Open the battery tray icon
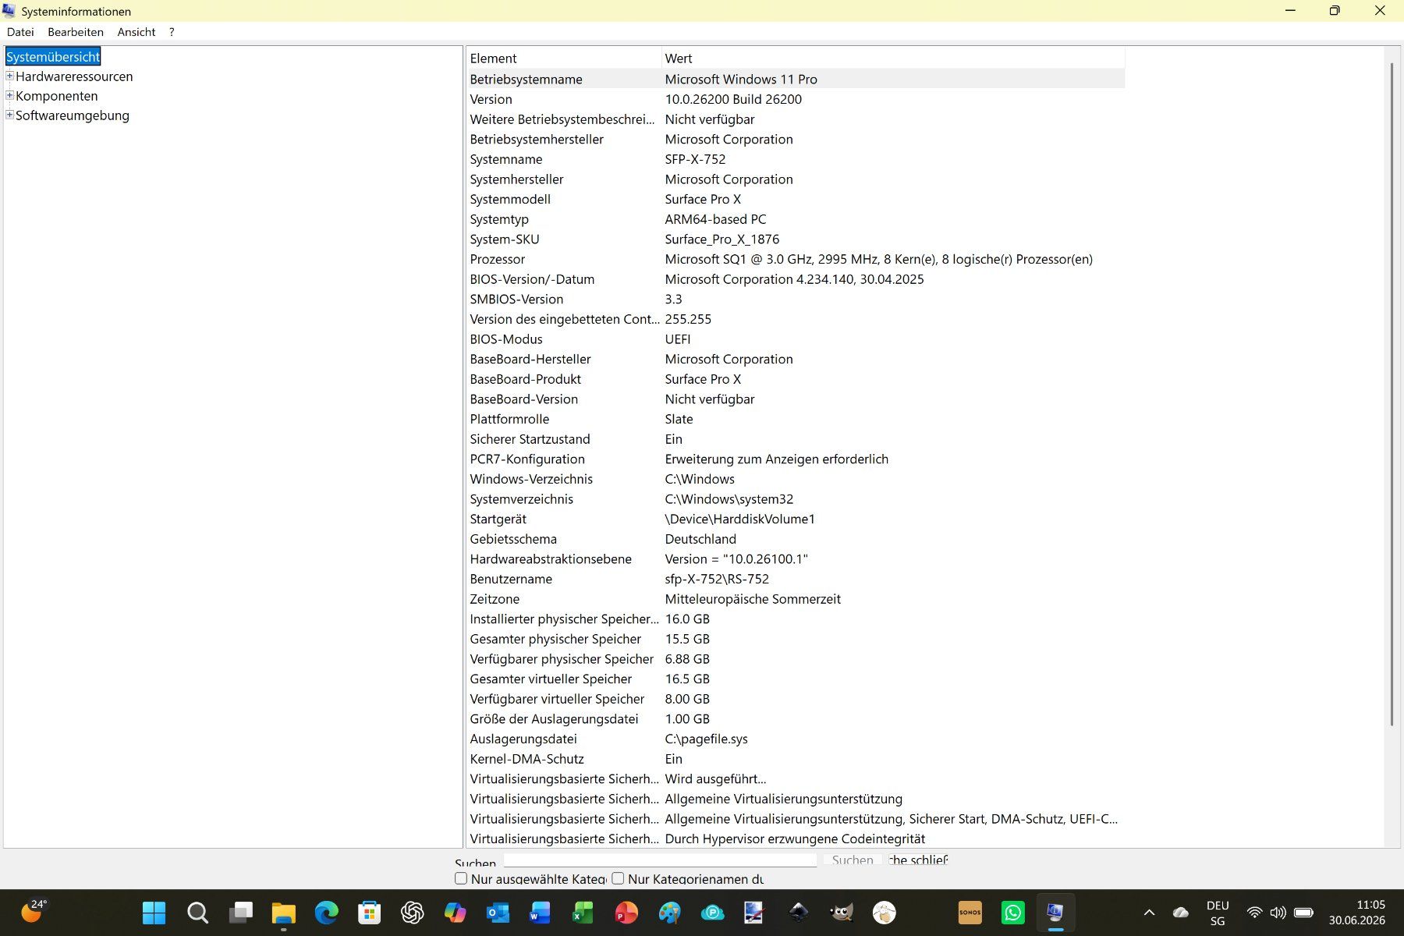Screen dimensions: 1404x936 click(1303, 913)
